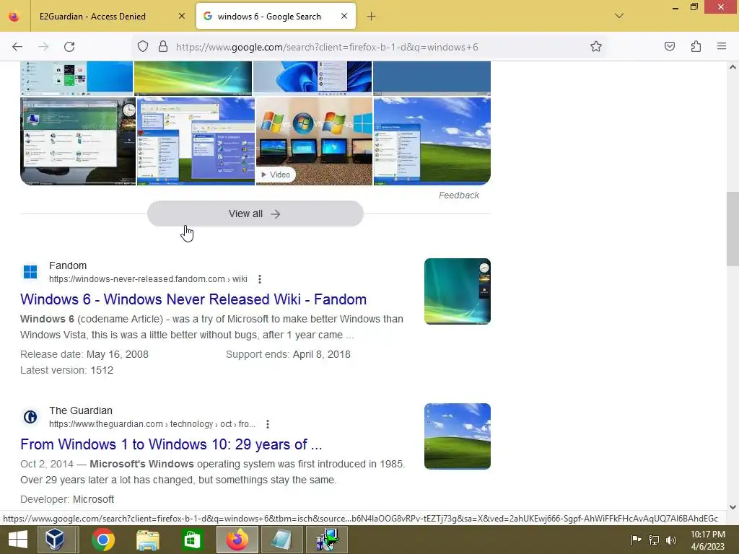Open From Windows 1 to Windows 10 link
Screen dimensions: 739x554
click(x=171, y=444)
